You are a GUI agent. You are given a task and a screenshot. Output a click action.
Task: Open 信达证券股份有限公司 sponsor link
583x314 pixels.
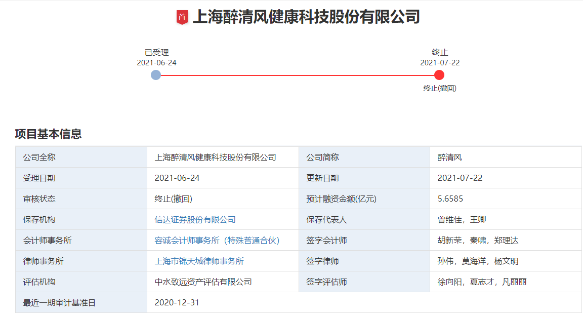[x=195, y=219]
